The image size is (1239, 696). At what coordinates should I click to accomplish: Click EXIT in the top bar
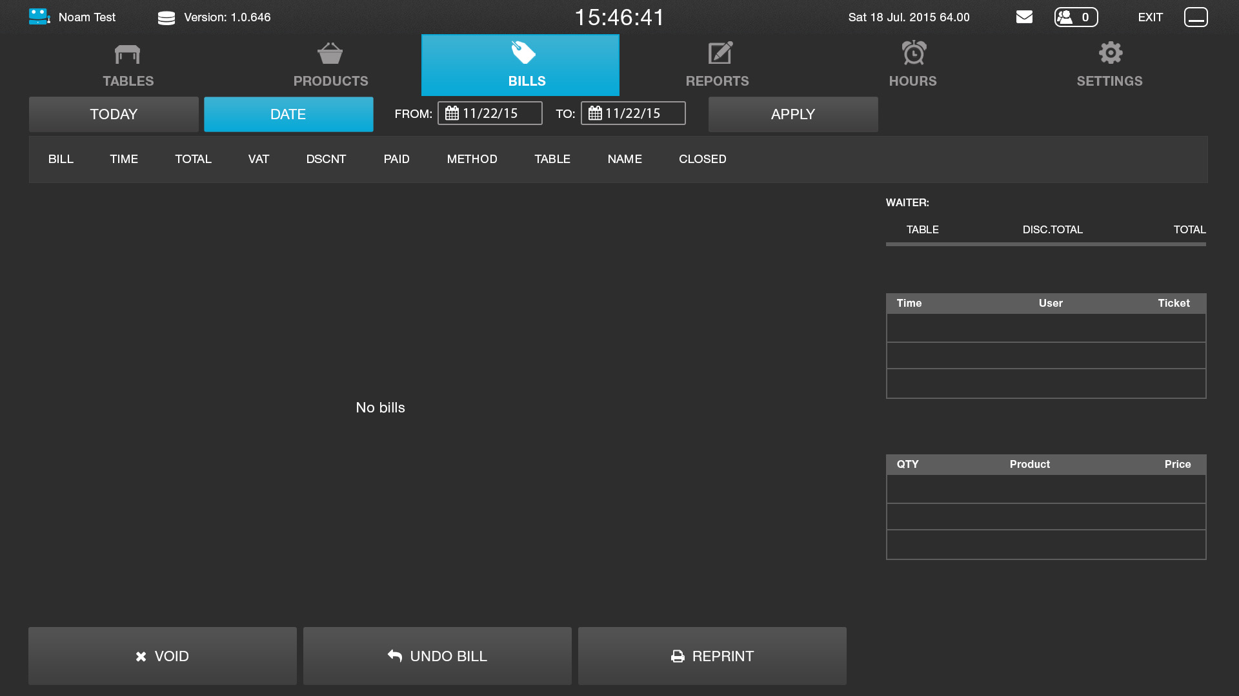tap(1150, 17)
